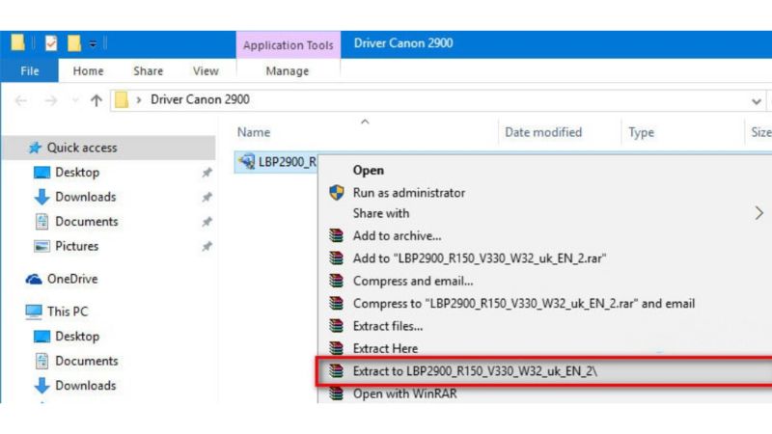Expand the Share with submenu arrow
This screenshot has height=434, width=772.
(758, 213)
